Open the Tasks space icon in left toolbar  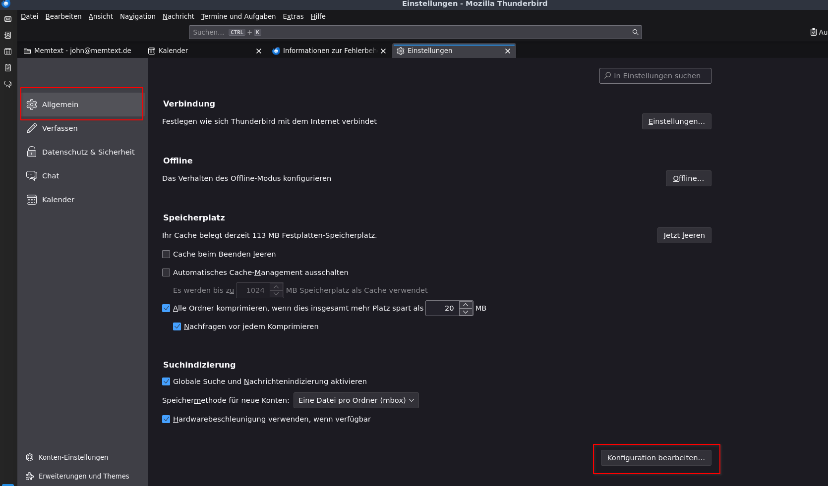[x=8, y=68]
